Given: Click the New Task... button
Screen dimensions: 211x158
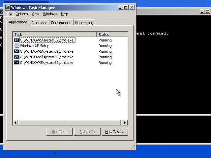Looking at the screenshot, I should coord(115,132).
